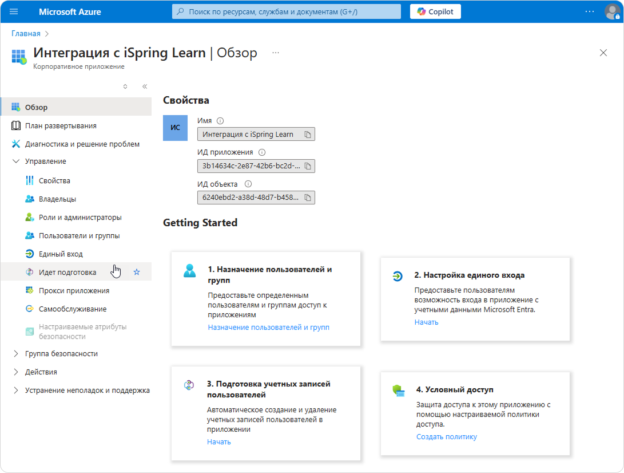Viewport: 624px width, 473px height.
Task: Open the hamburger portal menu
Action: coord(14,11)
